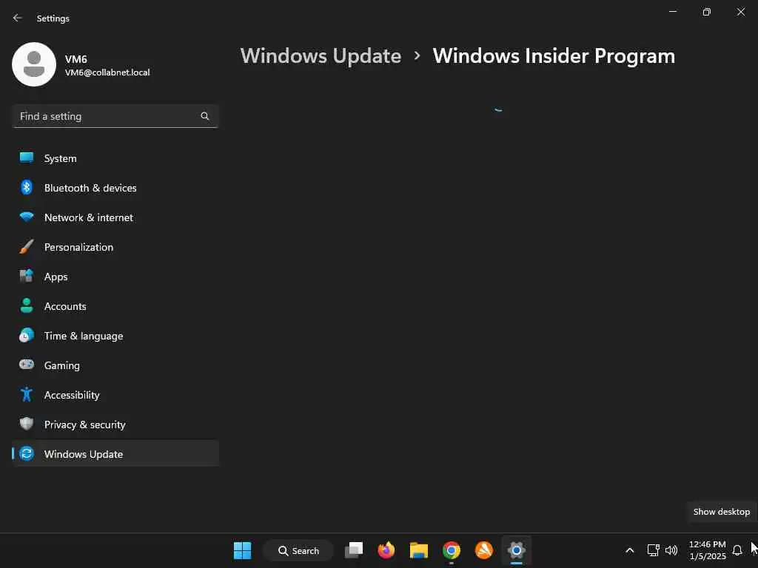The height and width of the screenshot is (568, 758).
Task: Open Bluetooth & devices settings
Action: tap(90, 188)
